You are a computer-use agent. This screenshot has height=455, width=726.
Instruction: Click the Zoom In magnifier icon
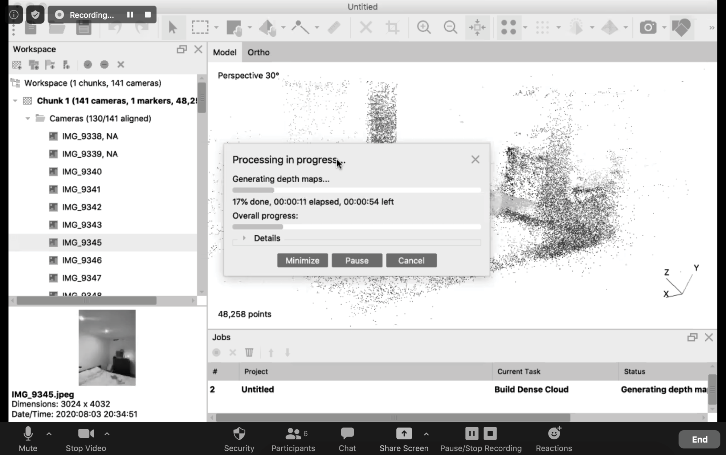[x=424, y=27]
